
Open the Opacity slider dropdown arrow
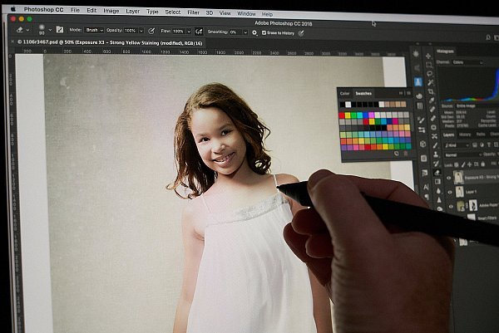141,31
